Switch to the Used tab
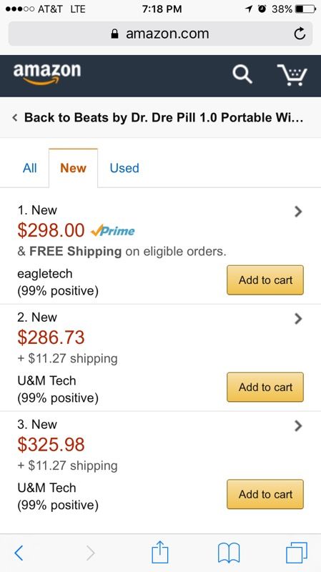This screenshot has width=321, height=572. (124, 168)
